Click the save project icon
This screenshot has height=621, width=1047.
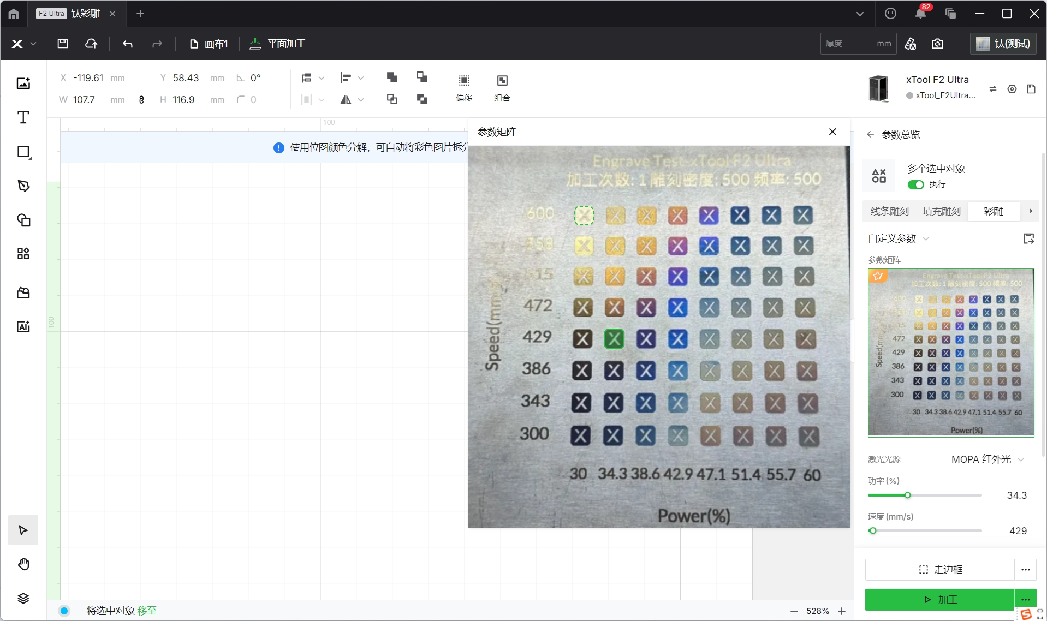(x=63, y=44)
